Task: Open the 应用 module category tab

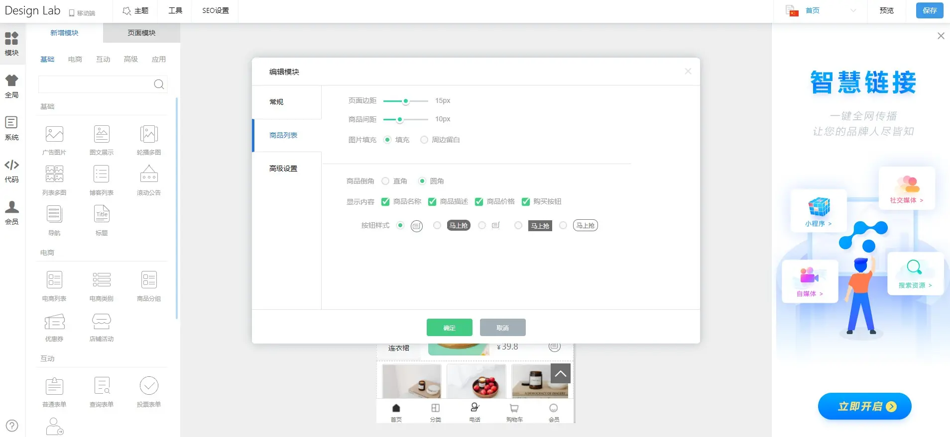Action: [159, 59]
